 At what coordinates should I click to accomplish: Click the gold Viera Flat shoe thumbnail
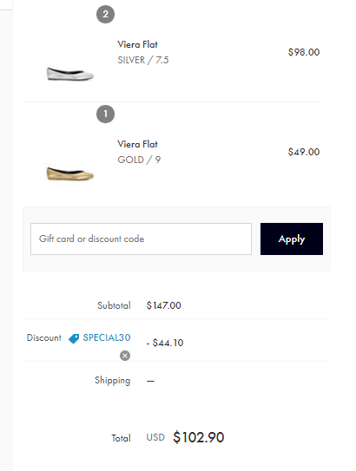pos(70,174)
